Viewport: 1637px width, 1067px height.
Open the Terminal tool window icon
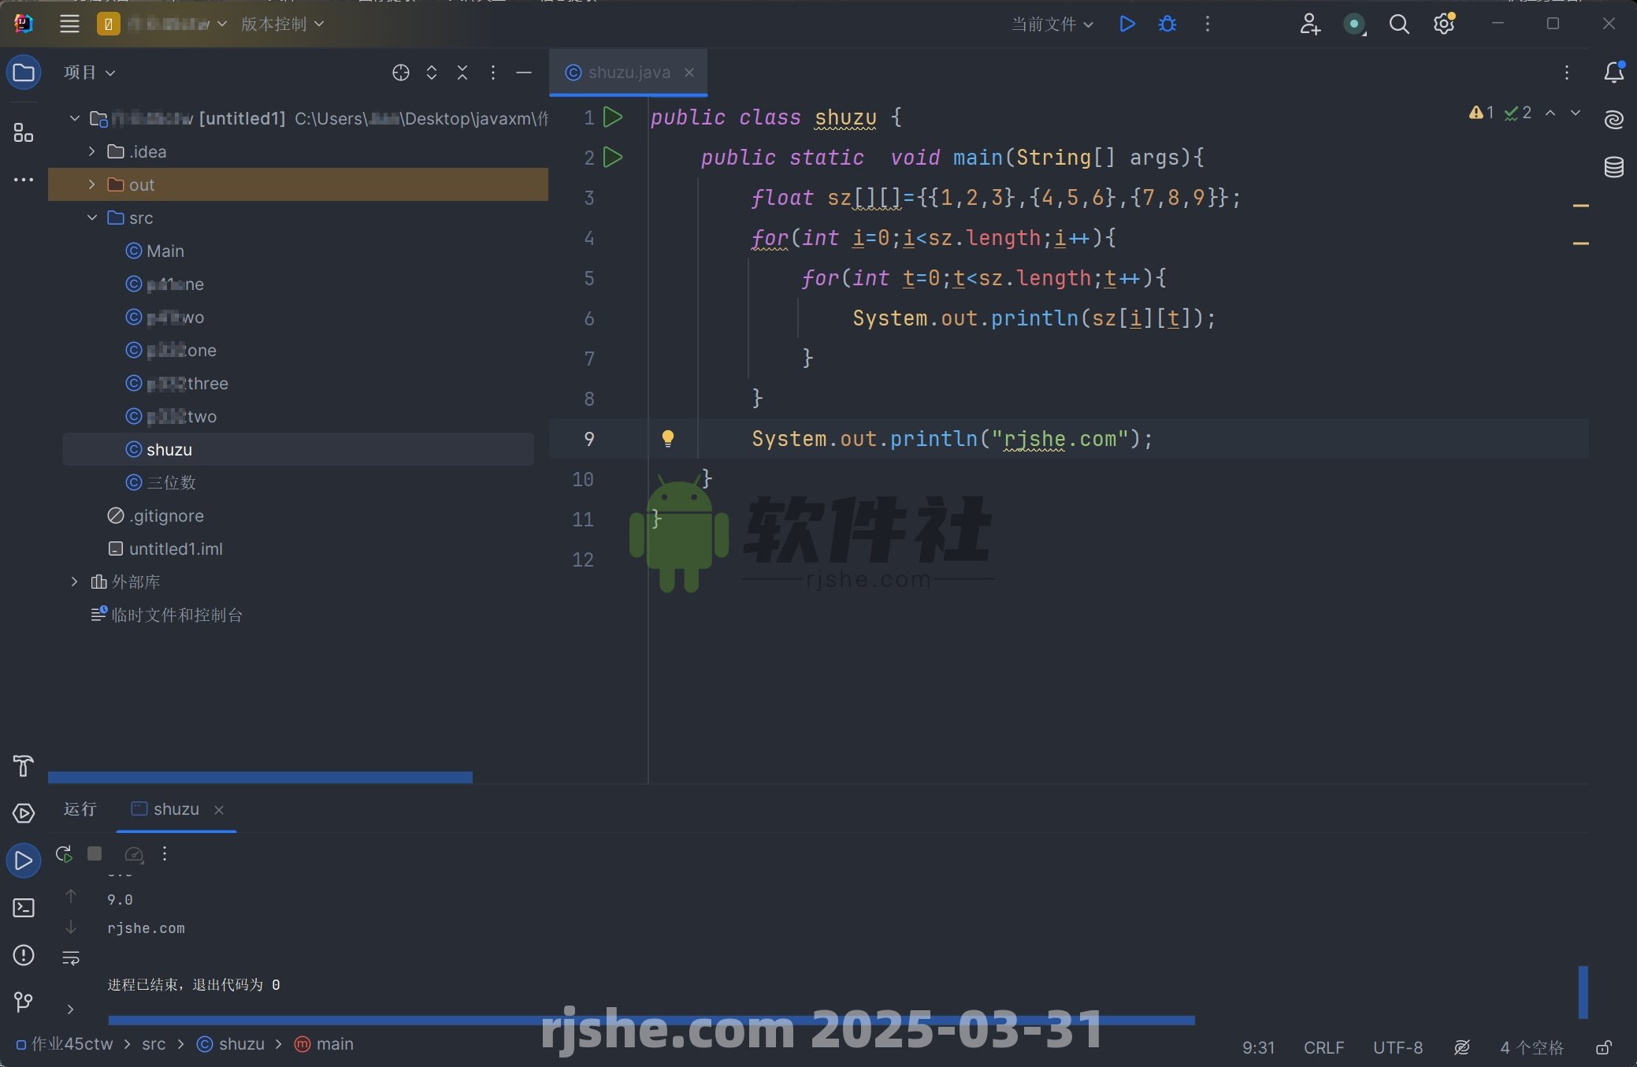24,908
